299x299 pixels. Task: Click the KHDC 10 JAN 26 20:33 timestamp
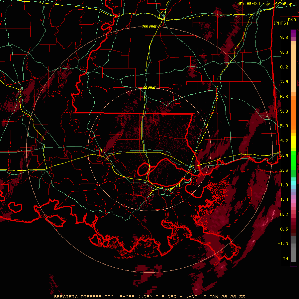(215, 297)
